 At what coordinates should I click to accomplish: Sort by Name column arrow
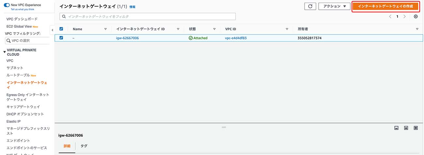(105, 29)
